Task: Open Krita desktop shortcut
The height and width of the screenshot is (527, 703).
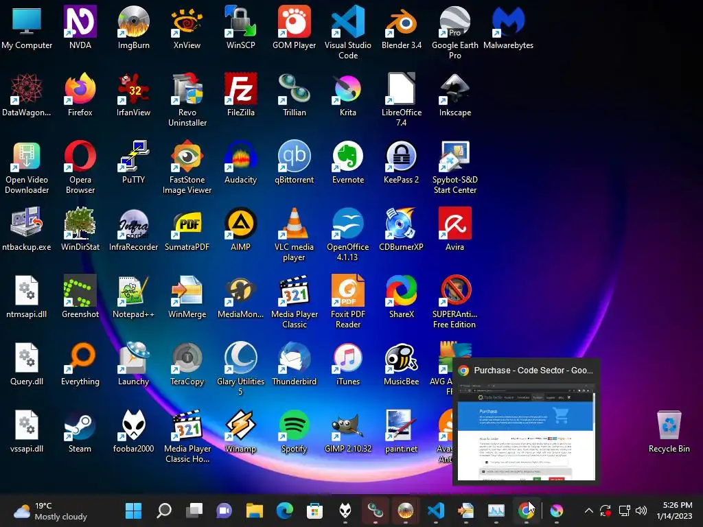Action: click(x=348, y=95)
